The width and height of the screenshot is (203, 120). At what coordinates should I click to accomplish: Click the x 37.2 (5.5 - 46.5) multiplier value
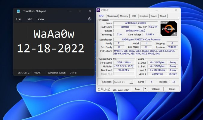tap(124, 66)
